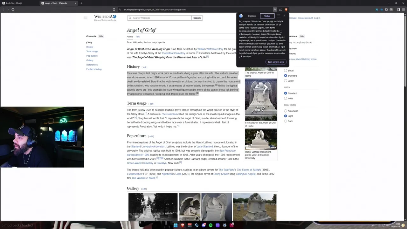The height and width of the screenshot is (229, 407).
Task: Click the share icon in the address bar
Action: pyautogui.click(x=280, y=10)
